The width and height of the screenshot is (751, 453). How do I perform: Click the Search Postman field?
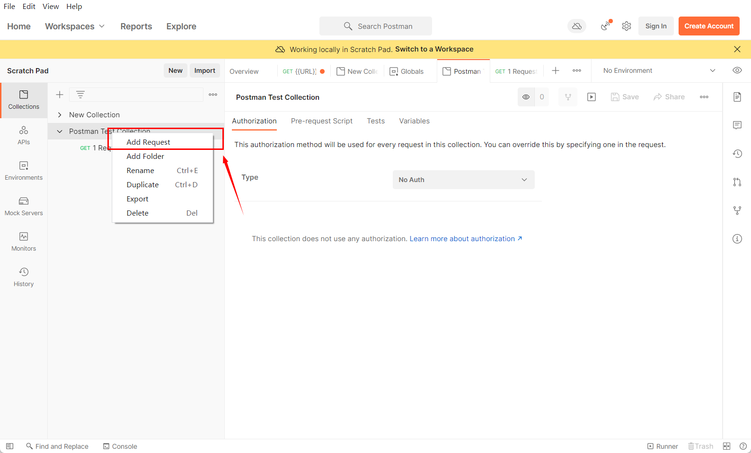(376, 26)
